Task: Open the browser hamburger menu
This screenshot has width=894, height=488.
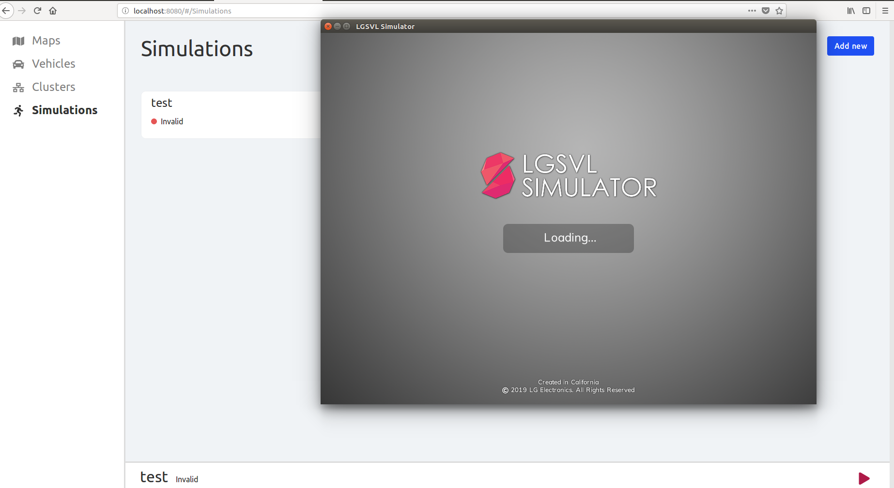Action: click(x=885, y=10)
